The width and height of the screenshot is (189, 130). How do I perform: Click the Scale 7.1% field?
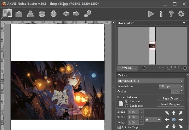click(134, 112)
